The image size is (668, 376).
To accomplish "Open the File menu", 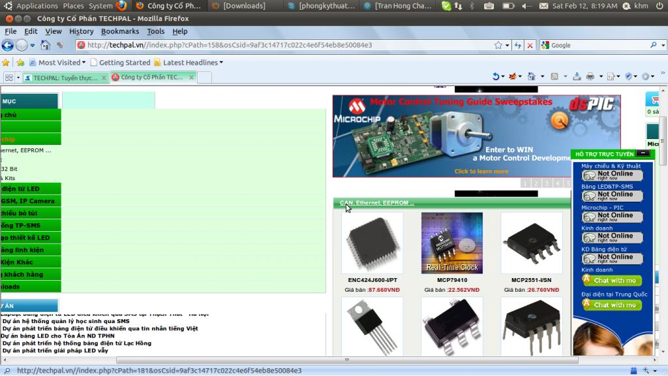I will pos(10,31).
